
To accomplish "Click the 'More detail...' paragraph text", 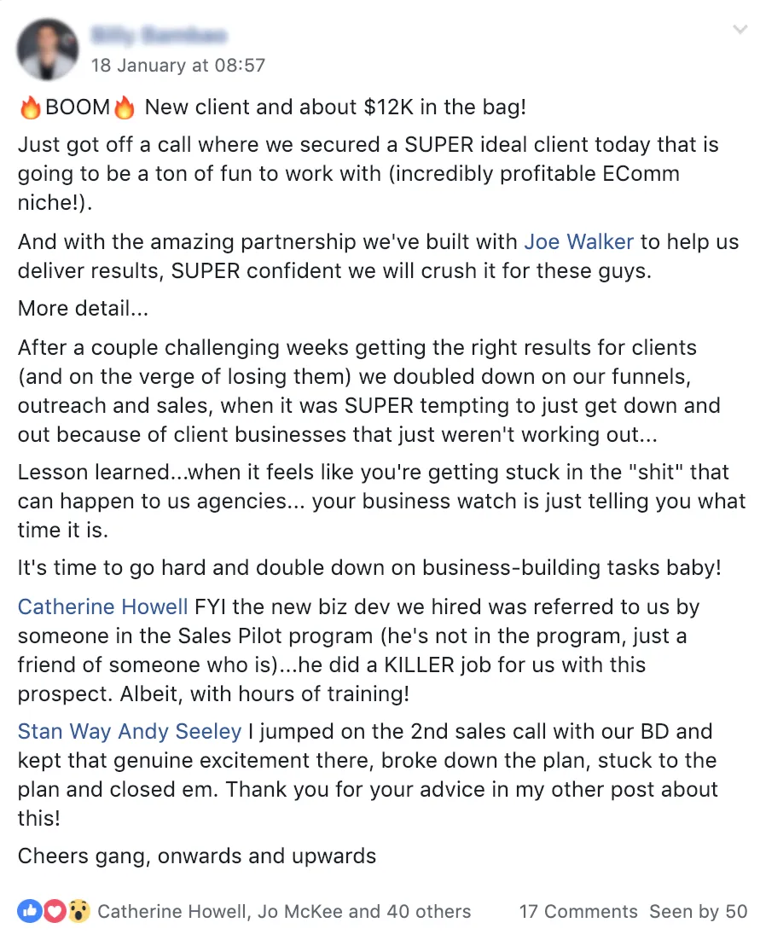I will (83, 308).
